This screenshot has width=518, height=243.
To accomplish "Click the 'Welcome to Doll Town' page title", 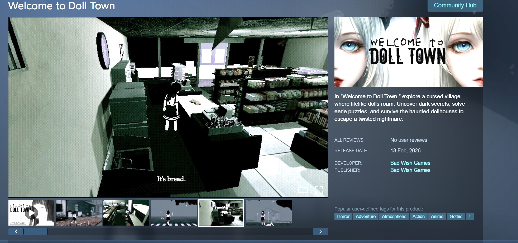I will (61, 6).
